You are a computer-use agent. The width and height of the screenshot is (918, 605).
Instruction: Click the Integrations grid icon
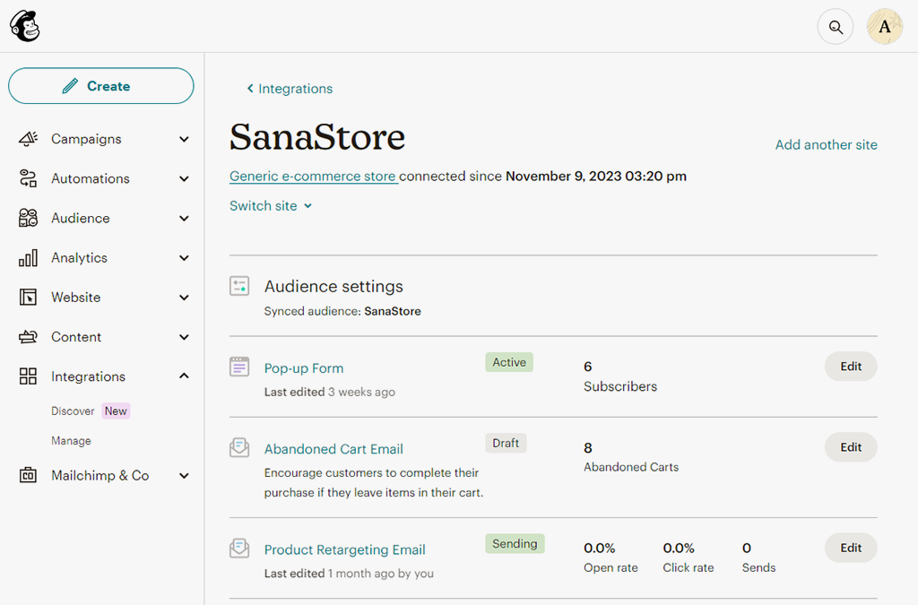coord(29,376)
